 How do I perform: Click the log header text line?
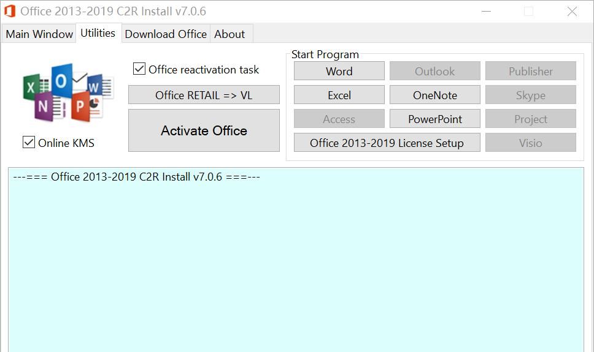(136, 176)
